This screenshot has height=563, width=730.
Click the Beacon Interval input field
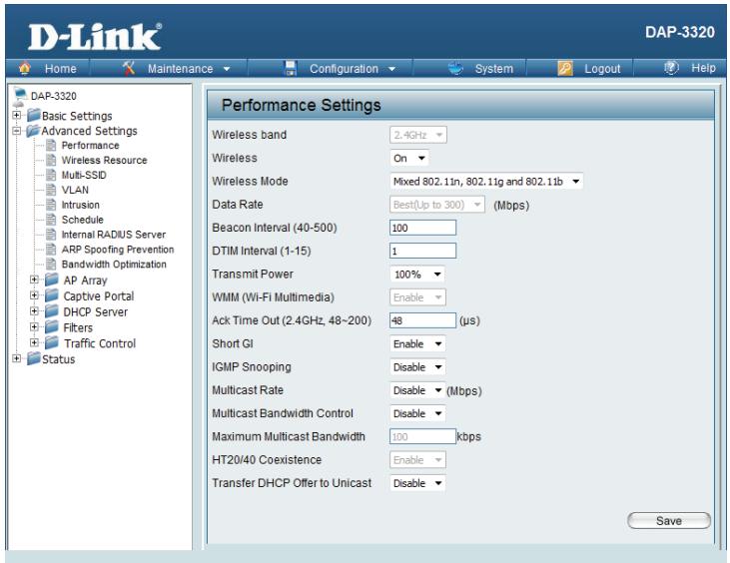click(422, 228)
